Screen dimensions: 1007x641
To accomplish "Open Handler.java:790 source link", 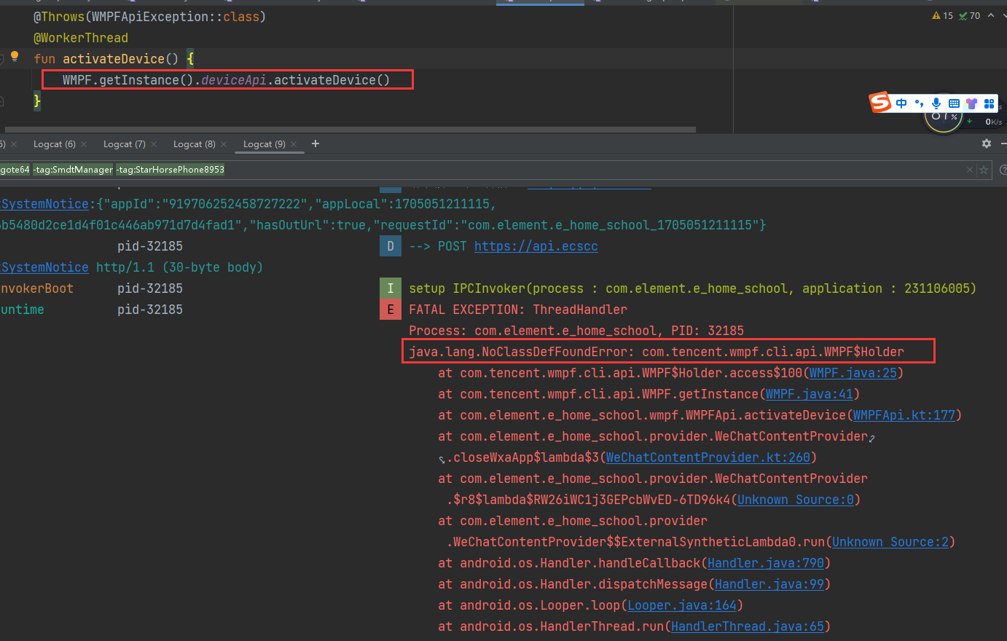I will click(766, 563).
